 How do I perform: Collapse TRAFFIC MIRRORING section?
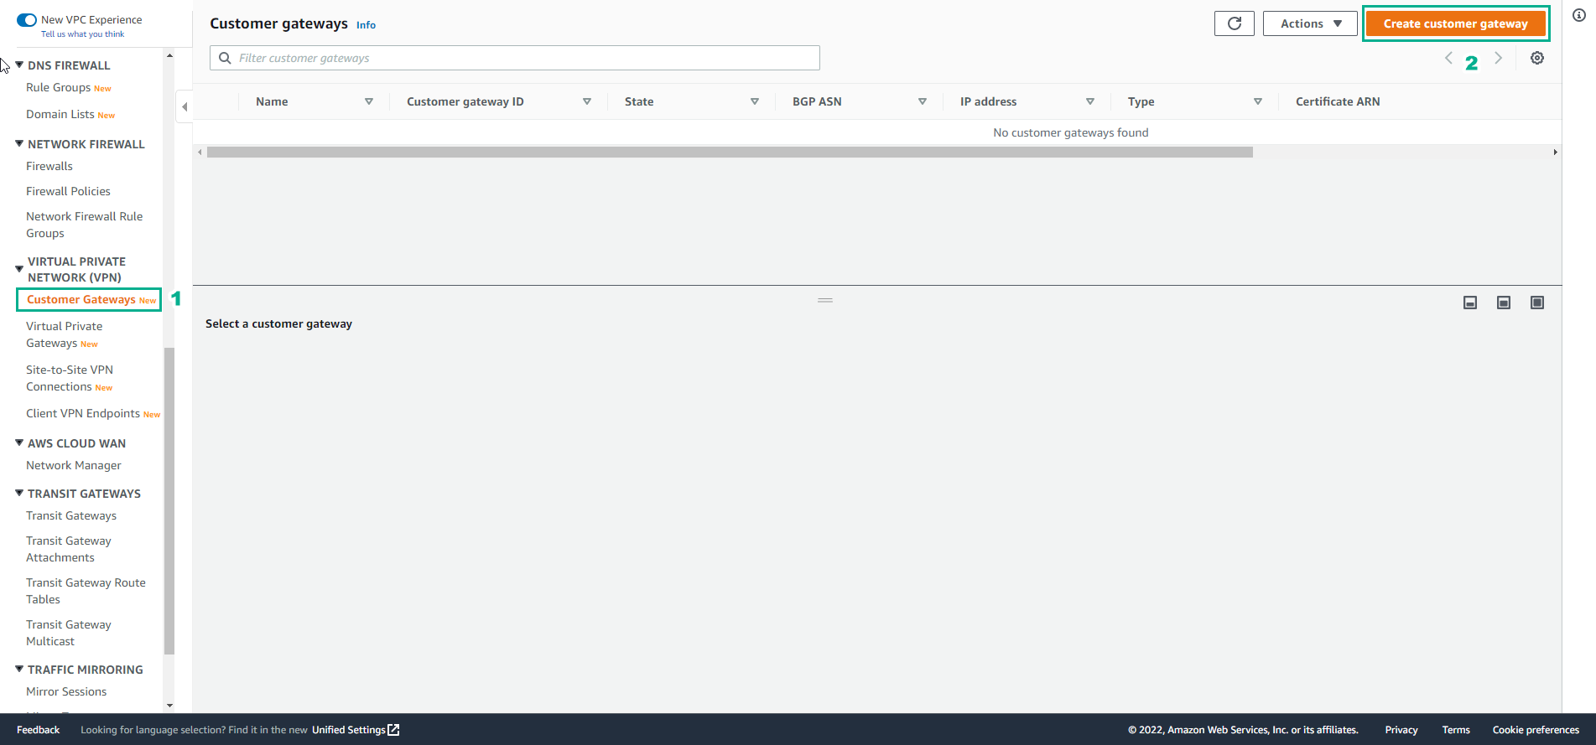pos(19,669)
